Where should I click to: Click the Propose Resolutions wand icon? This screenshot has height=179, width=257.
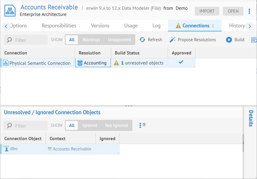pos(172,40)
